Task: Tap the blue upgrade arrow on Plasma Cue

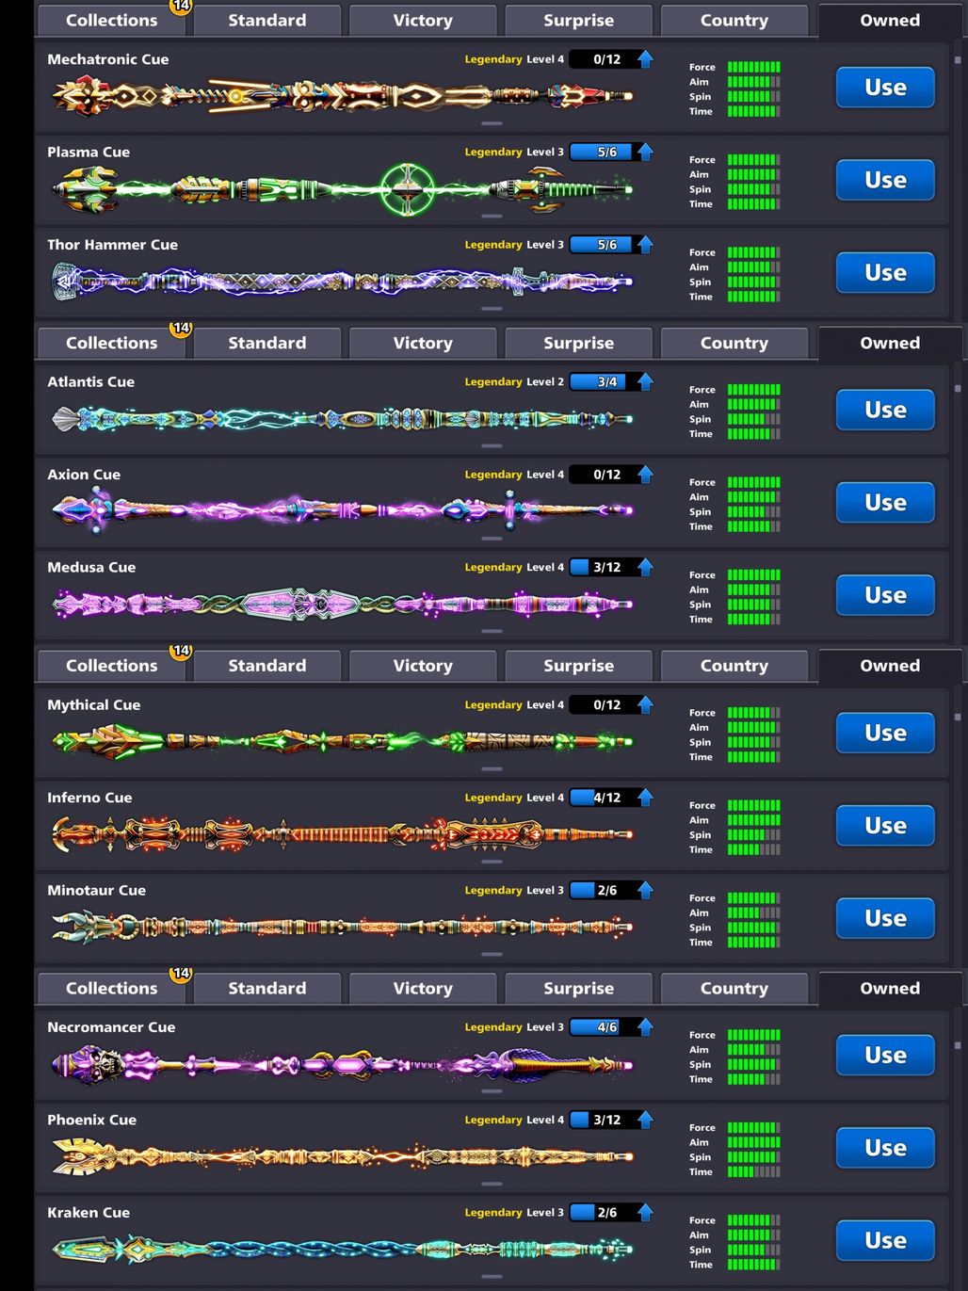Action: (x=645, y=152)
